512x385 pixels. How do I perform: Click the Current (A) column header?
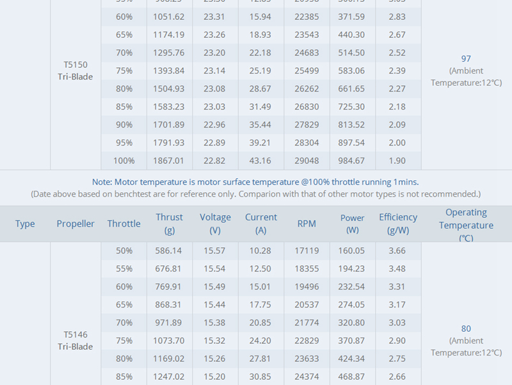(x=261, y=224)
